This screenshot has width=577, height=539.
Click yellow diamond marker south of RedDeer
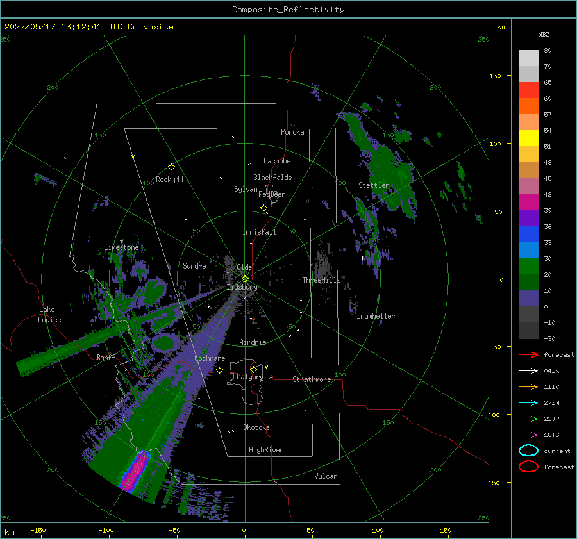tap(264, 208)
